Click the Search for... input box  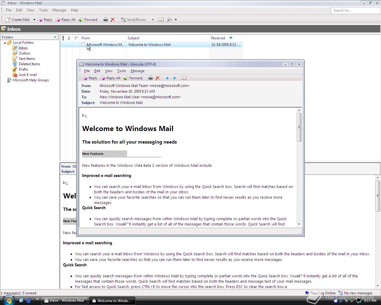click(355, 10)
